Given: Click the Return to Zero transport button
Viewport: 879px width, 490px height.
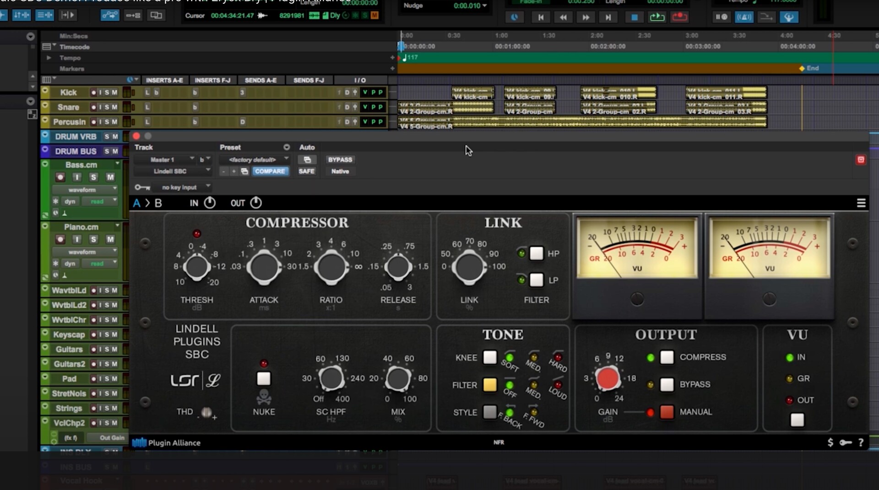Looking at the screenshot, I should click(x=541, y=17).
